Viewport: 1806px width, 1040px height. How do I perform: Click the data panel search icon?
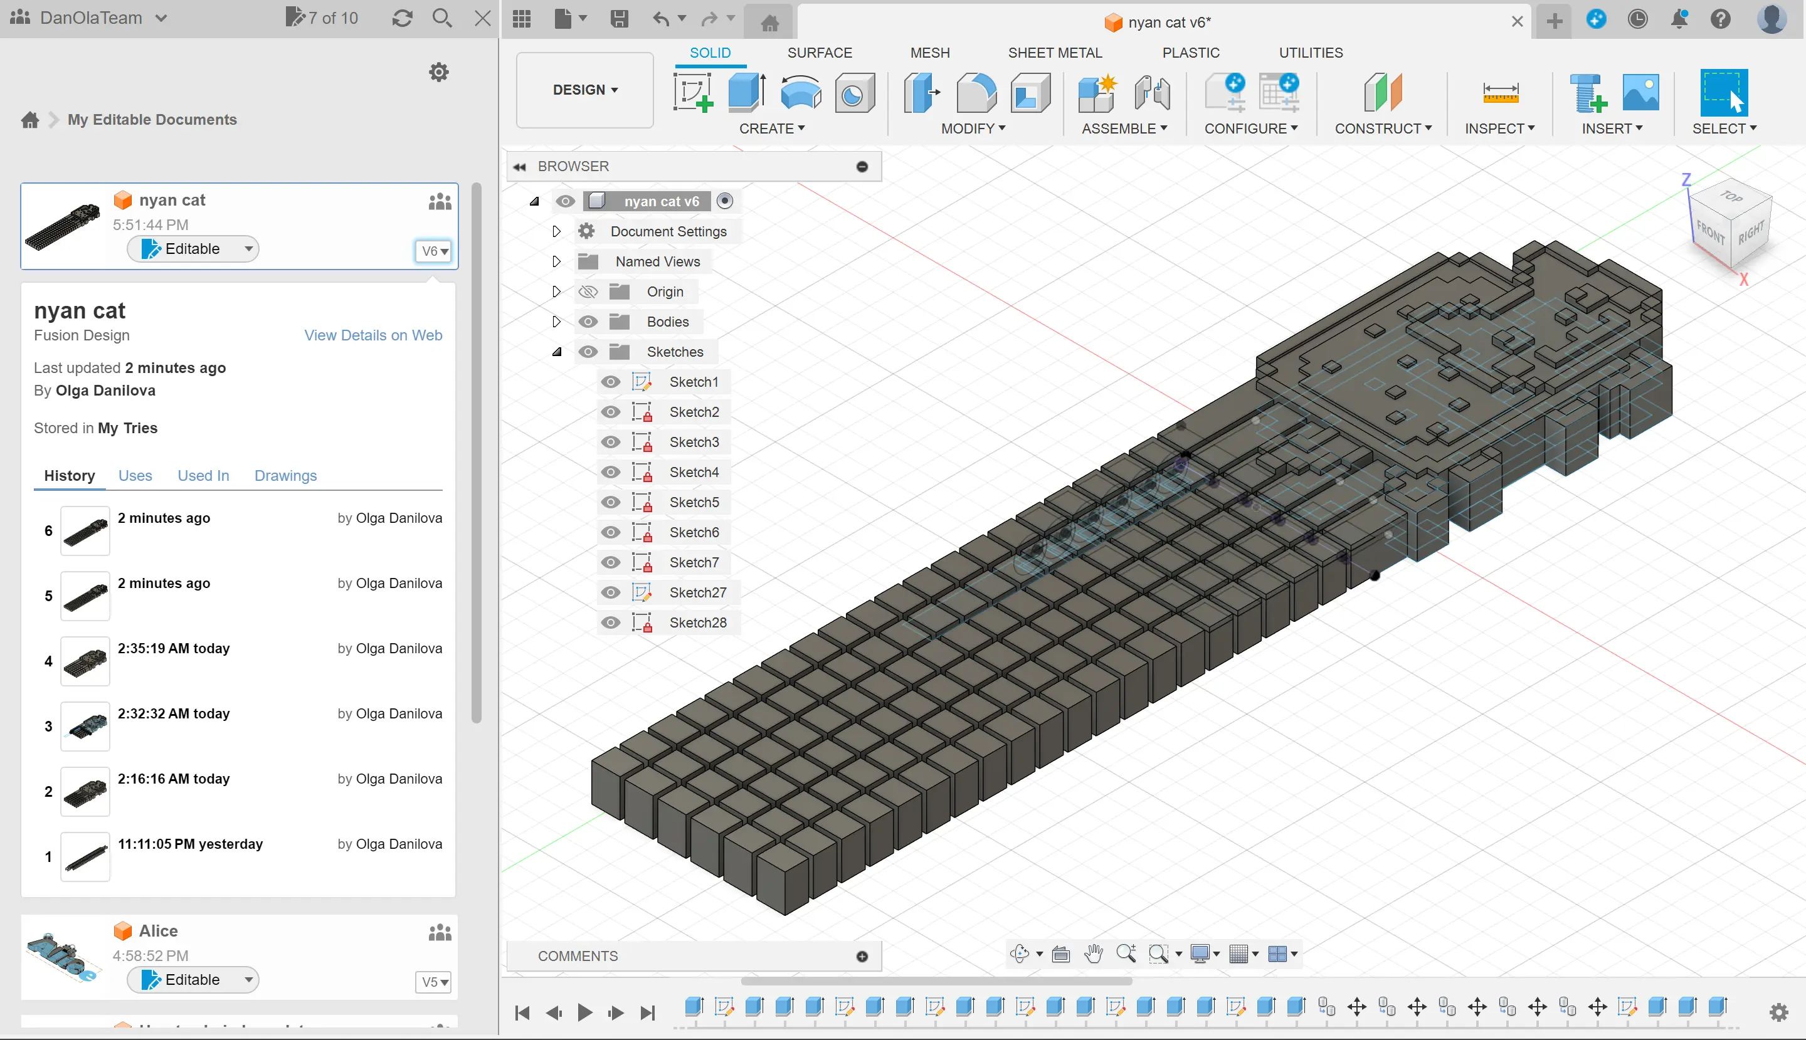442,18
